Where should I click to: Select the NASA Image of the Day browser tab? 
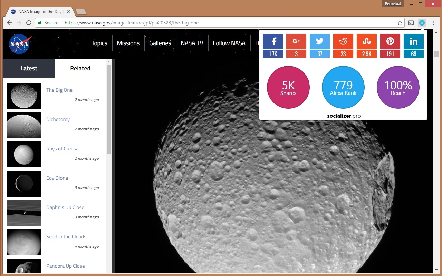39,12
